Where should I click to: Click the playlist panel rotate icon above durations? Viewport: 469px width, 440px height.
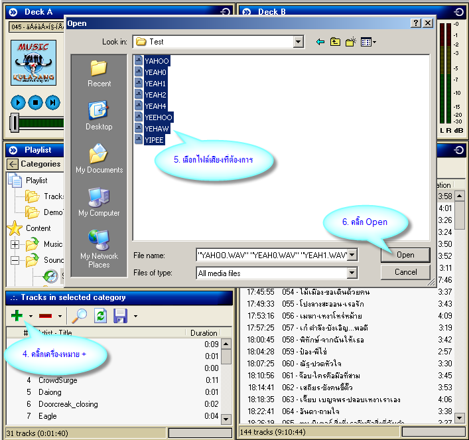click(x=459, y=150)
